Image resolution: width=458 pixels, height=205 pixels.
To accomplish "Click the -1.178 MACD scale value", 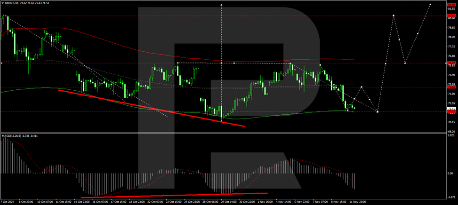I will click(x=451, y=197).
